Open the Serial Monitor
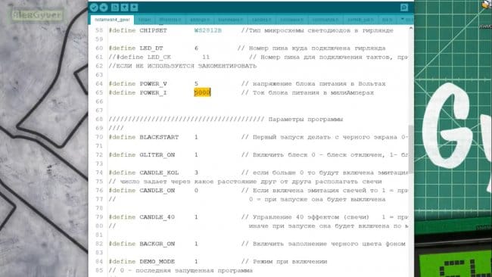 404,8
